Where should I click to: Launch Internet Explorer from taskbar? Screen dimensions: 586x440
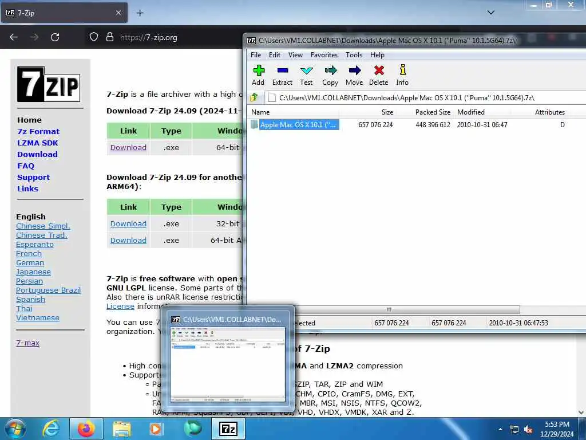click(x=50, y=429)
